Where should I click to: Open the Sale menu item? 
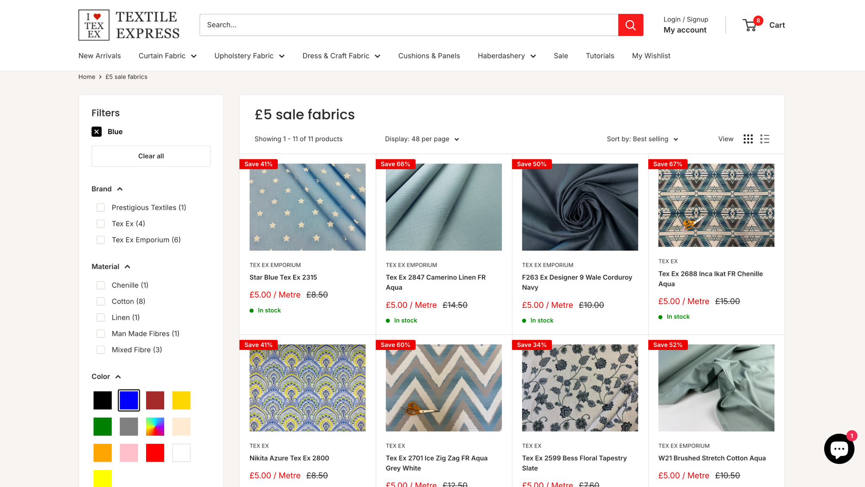(x=561, y=56)
